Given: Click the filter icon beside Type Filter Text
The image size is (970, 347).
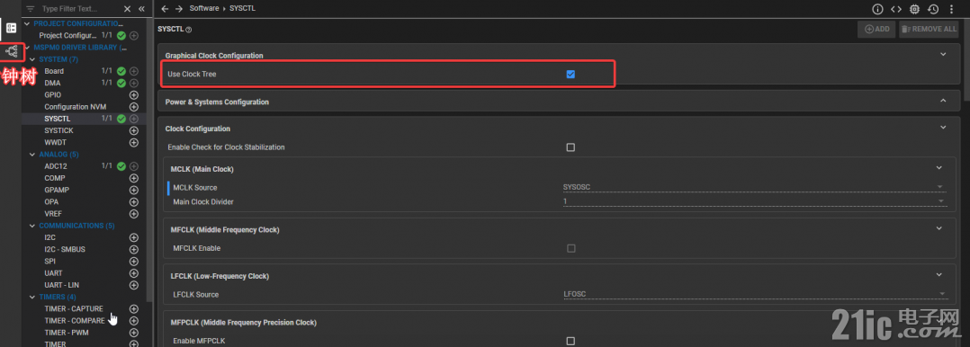Looking at the screenshot, I should [30, 9].
